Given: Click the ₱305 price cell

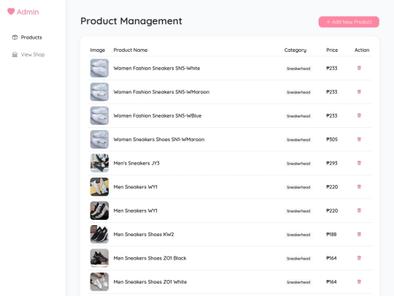Looking at the screenshot, I should click(x=332, y=140).
